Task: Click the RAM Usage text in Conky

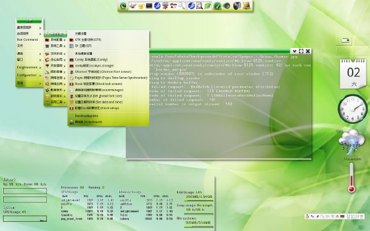Action: point(189,192)
